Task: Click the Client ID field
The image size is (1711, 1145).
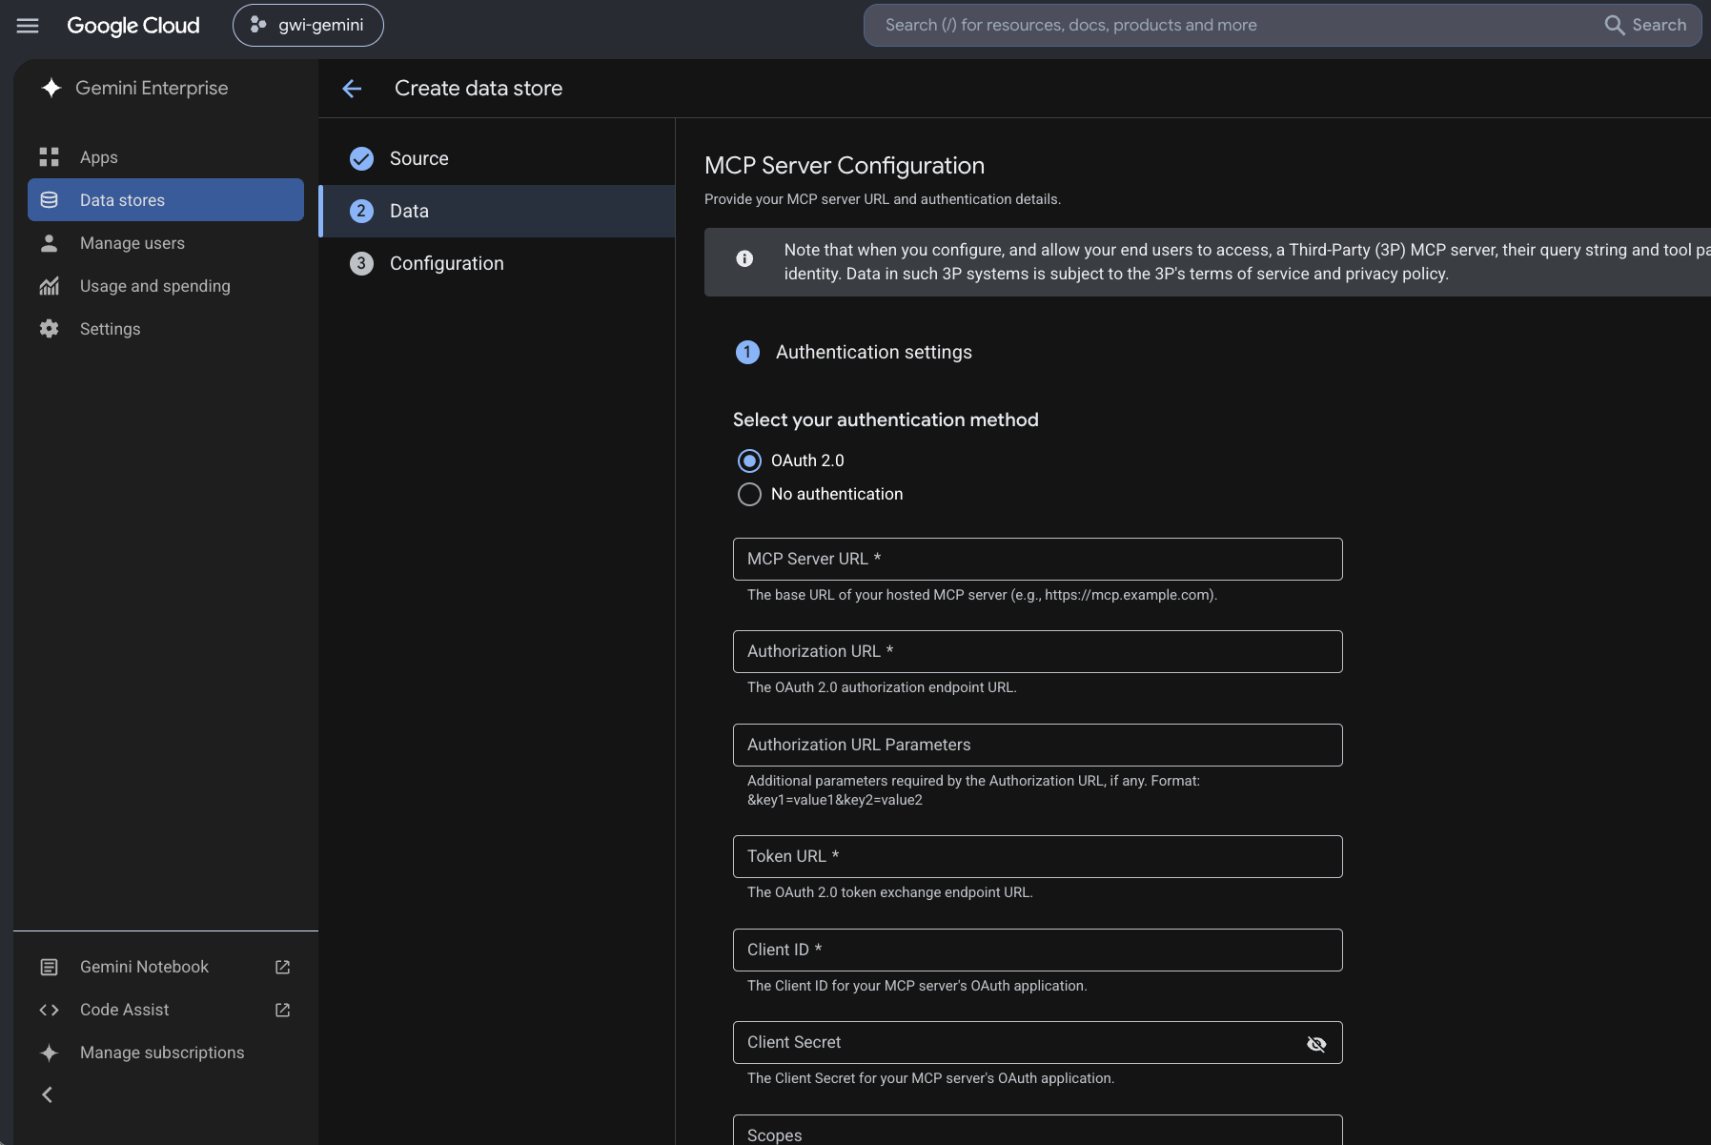Action: coord(1037,950)
